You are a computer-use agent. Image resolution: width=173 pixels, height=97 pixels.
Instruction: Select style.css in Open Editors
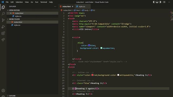18,16
